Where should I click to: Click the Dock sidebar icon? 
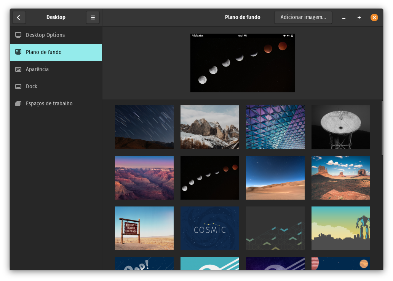(x=18, y=86)
